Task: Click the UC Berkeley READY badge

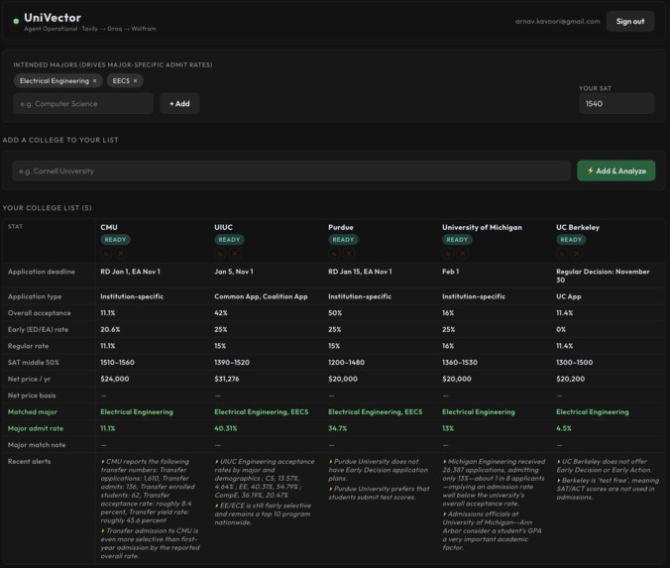Action: pos(571,240)
